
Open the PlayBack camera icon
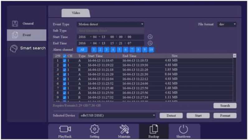(x=65, y=129)
